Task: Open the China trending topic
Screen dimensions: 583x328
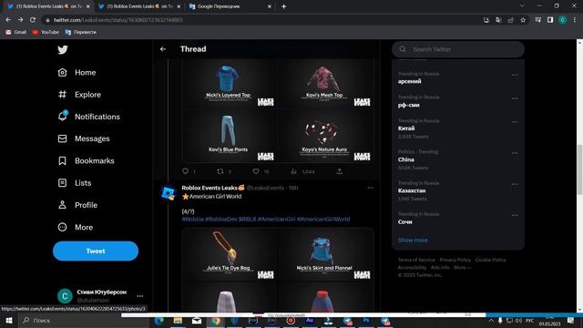Action: pos(406,159)
